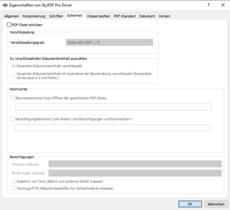Image resolution: width=230 pixels, height=210 pixels.
Task: Click the Benutzerkennwort password input field
Action: (113, 107)
